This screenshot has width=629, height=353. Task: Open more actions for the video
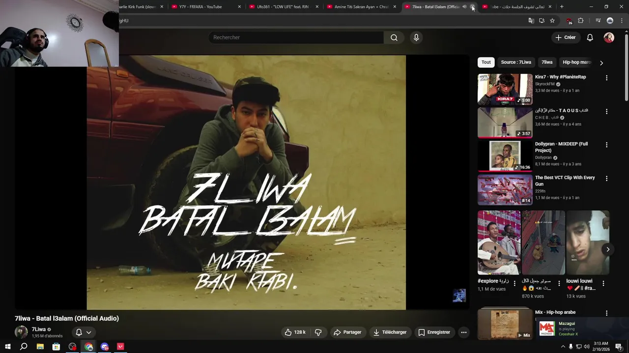463,332
